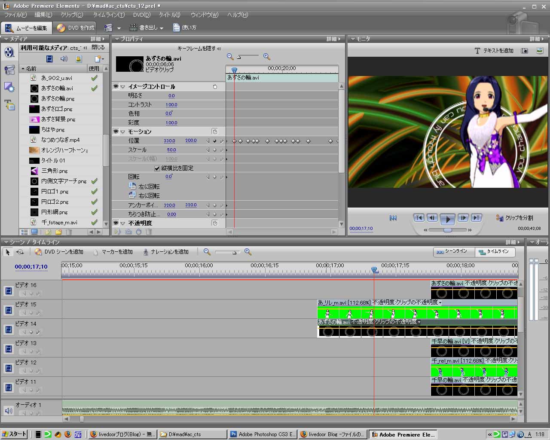Toggle eye icon for イメージコントロール effect

coord(116,86)
